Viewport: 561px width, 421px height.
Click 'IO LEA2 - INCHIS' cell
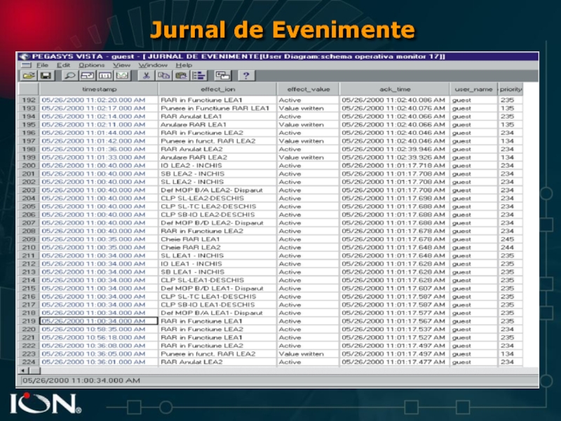(x=217, y=166)
